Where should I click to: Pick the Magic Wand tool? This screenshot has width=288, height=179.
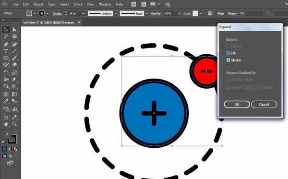click(x=6, y=36)
